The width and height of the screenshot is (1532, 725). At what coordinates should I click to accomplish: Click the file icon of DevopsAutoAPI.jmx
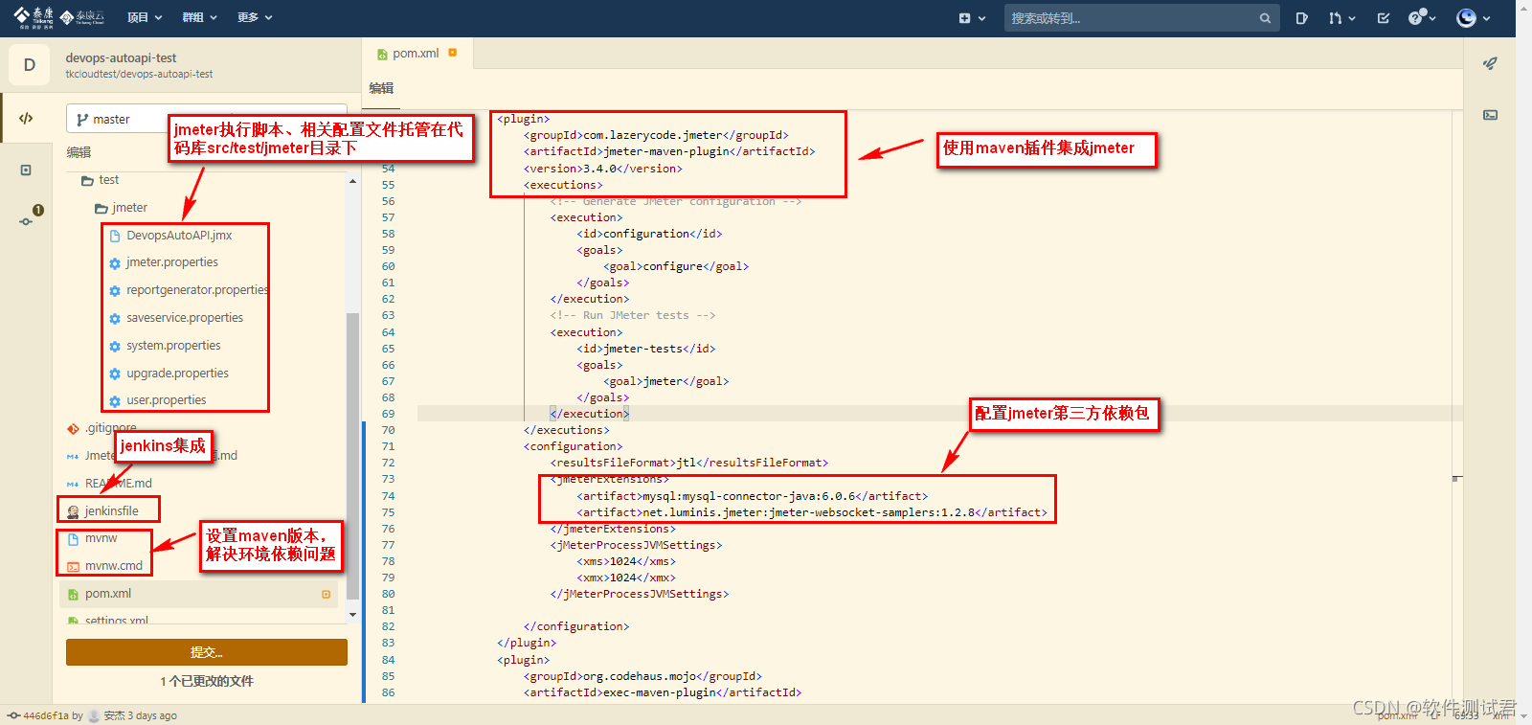point(115,236)
